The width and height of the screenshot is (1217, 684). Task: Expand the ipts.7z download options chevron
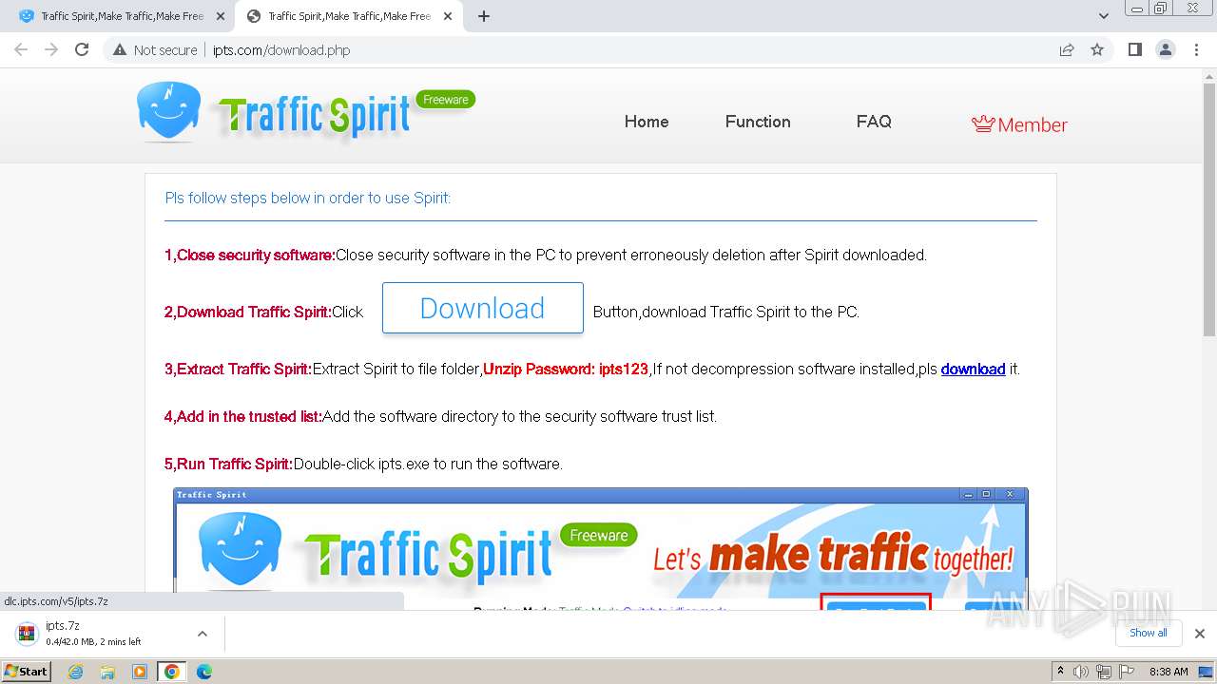tap(203, 634)
